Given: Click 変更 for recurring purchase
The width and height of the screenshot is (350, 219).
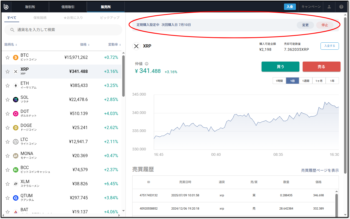Looking at the screenshot, I should pyautogui.click(x=305, y=25).
